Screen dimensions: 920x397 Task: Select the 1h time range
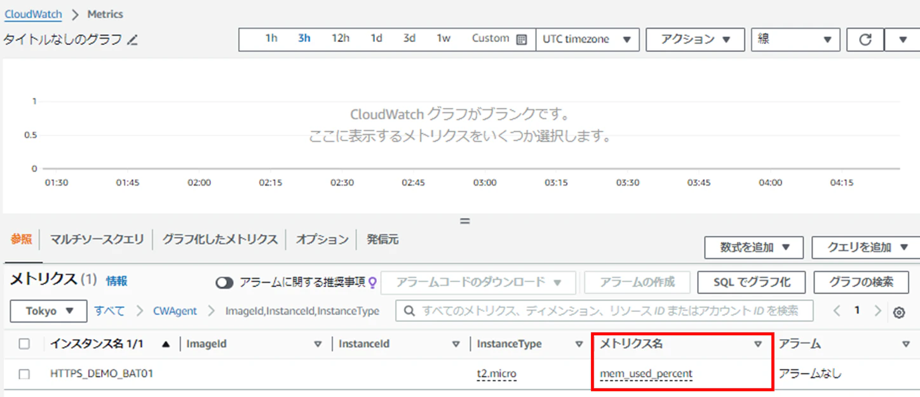tap(271, 39)
